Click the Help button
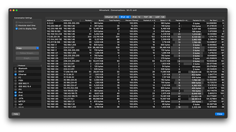Viewport: 236px width, 132px height. pos(15,114)
